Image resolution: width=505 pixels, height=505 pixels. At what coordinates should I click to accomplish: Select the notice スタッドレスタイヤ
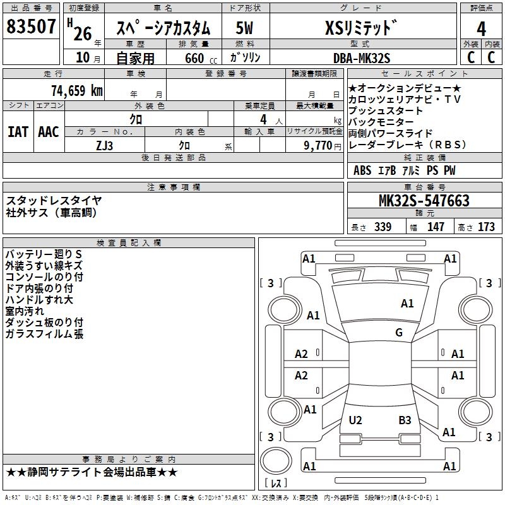[54, 201]
